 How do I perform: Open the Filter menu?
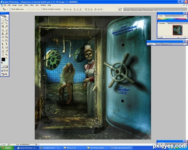coord(32,5)
